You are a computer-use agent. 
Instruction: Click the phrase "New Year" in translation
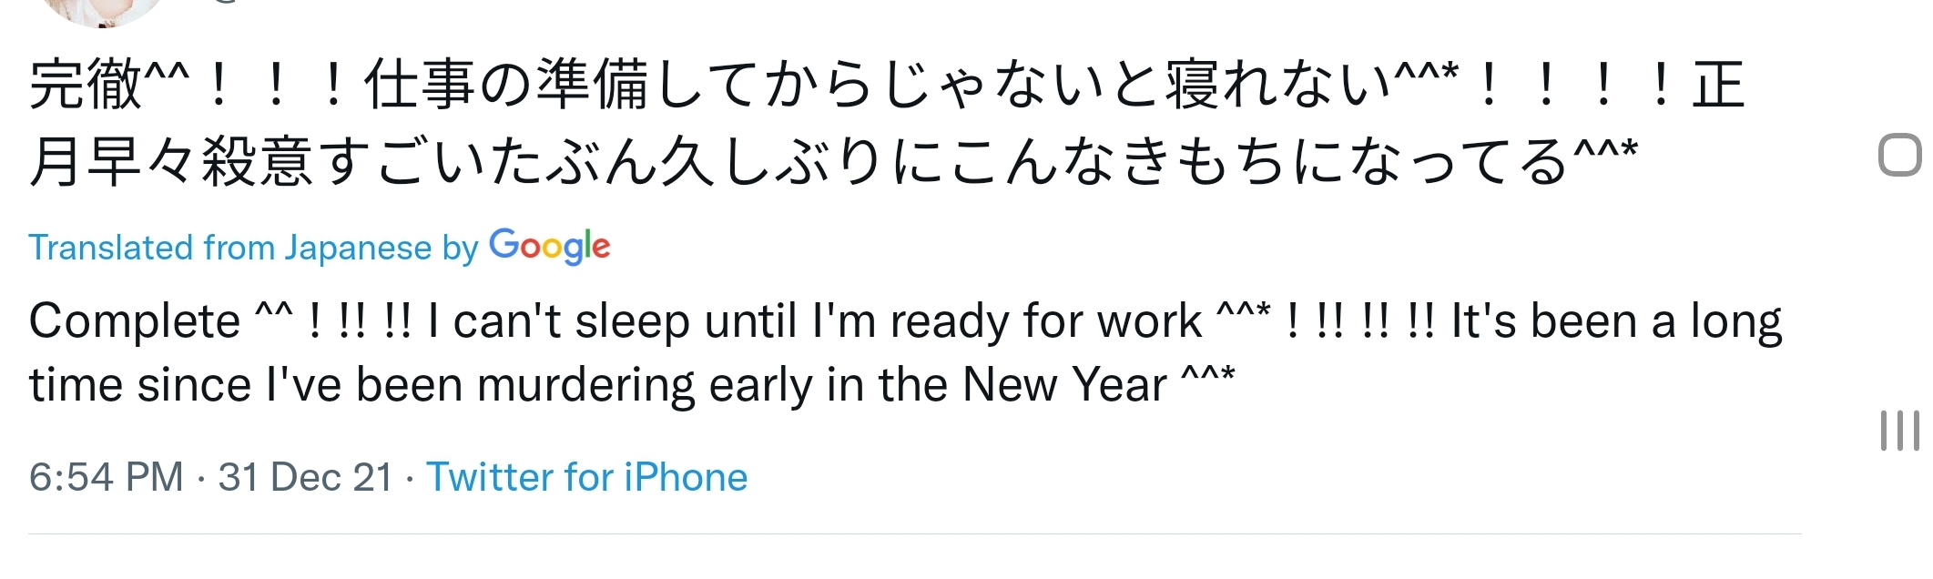coord(1064,384)
